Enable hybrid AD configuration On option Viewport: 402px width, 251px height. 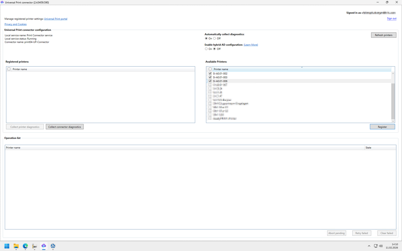206,49
